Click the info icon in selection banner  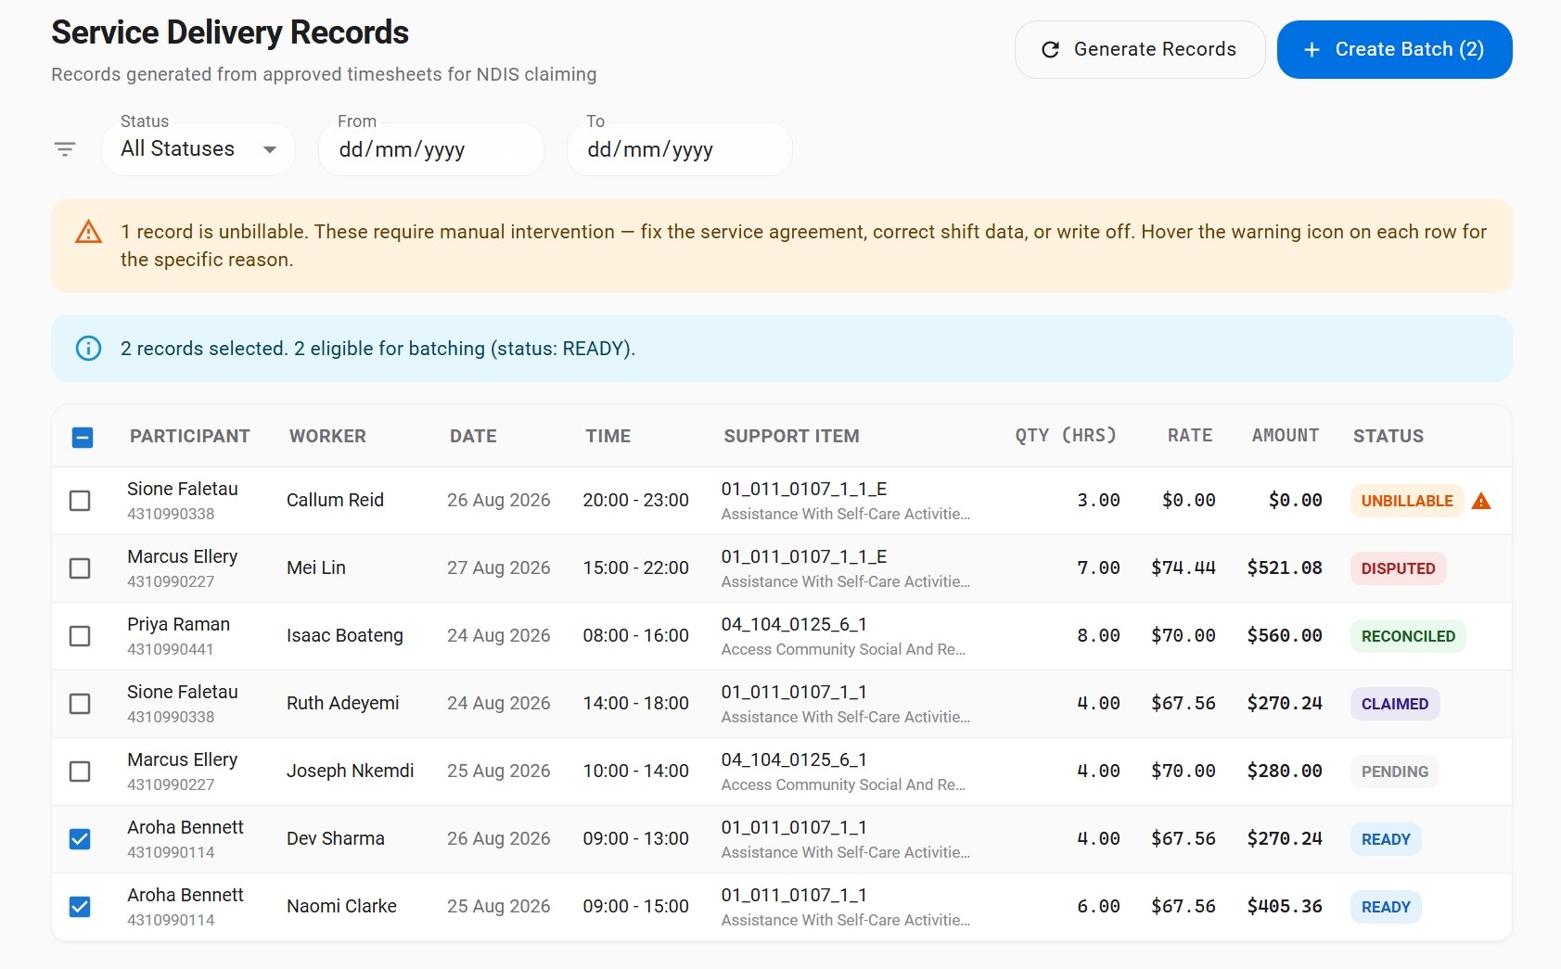(x=88, y=349)
